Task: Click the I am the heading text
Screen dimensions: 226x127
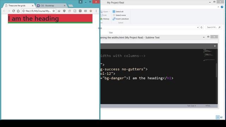Action: [x=34, y=18]
